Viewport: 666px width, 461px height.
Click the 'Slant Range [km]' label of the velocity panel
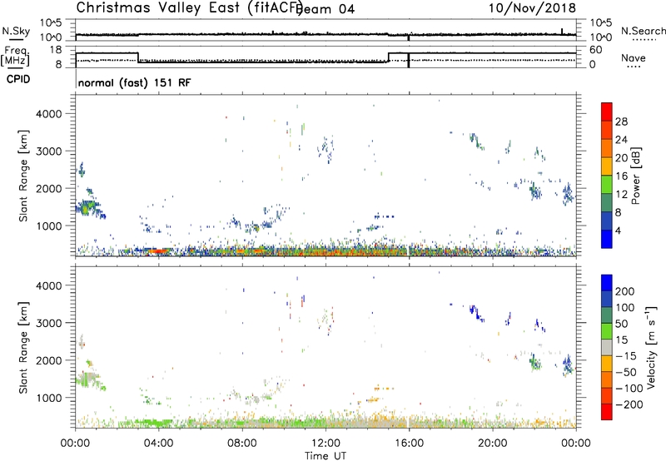coord(23,348)
